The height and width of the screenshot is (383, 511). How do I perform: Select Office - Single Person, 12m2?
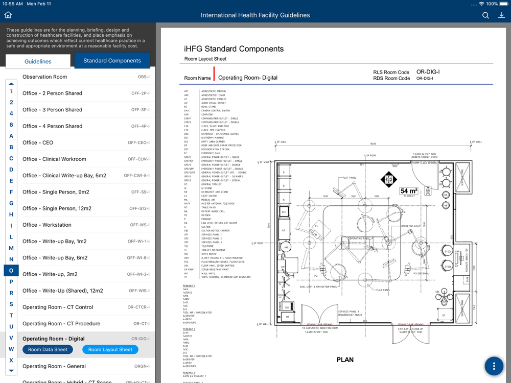(86, 208)
